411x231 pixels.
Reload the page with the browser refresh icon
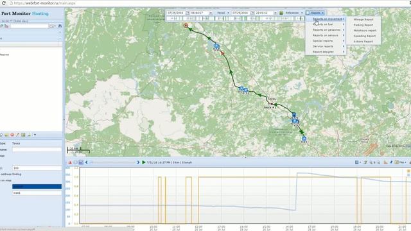pyautogui.click(x=4, y=3)
